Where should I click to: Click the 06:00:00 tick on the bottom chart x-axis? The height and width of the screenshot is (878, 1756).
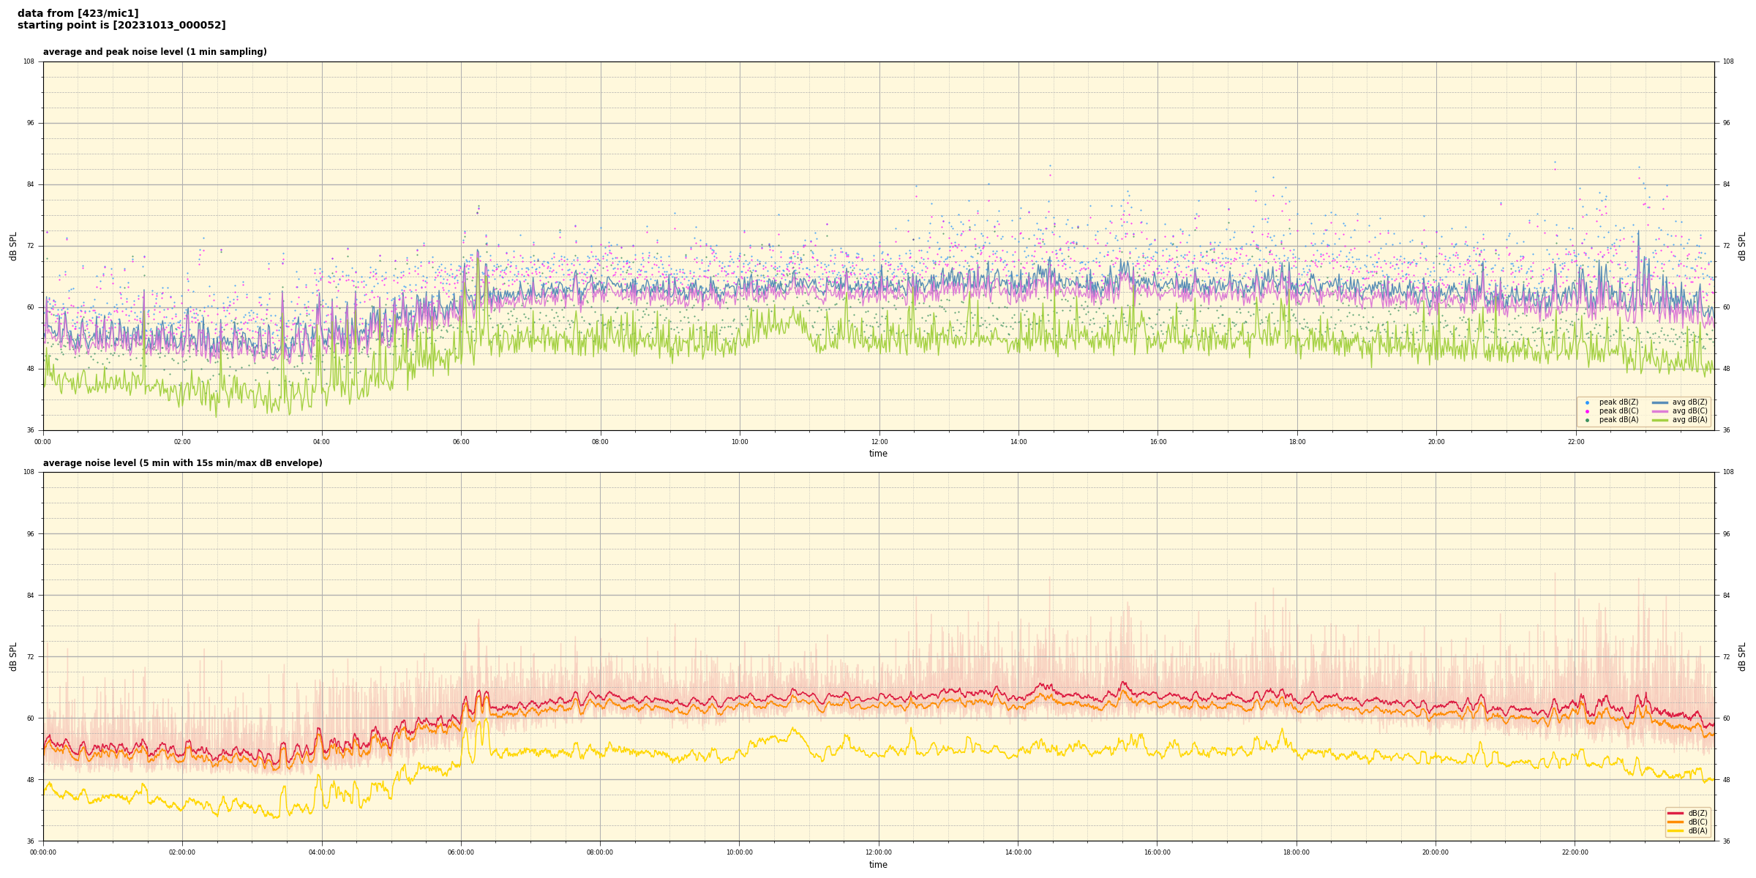461,852
